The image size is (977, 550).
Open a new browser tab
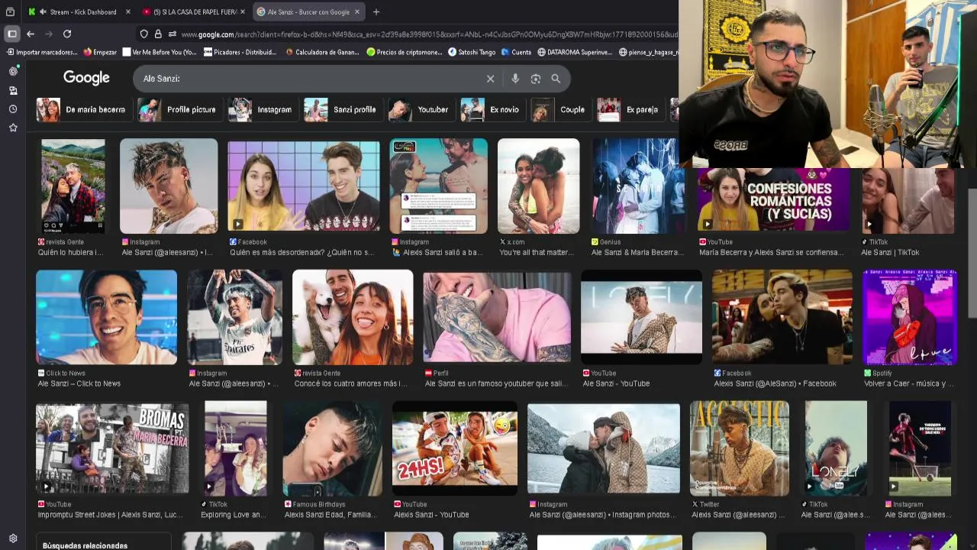click(376, 11)
